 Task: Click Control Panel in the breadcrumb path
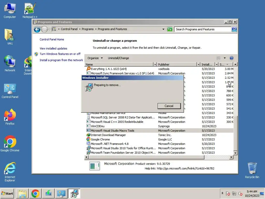point(69,29)
